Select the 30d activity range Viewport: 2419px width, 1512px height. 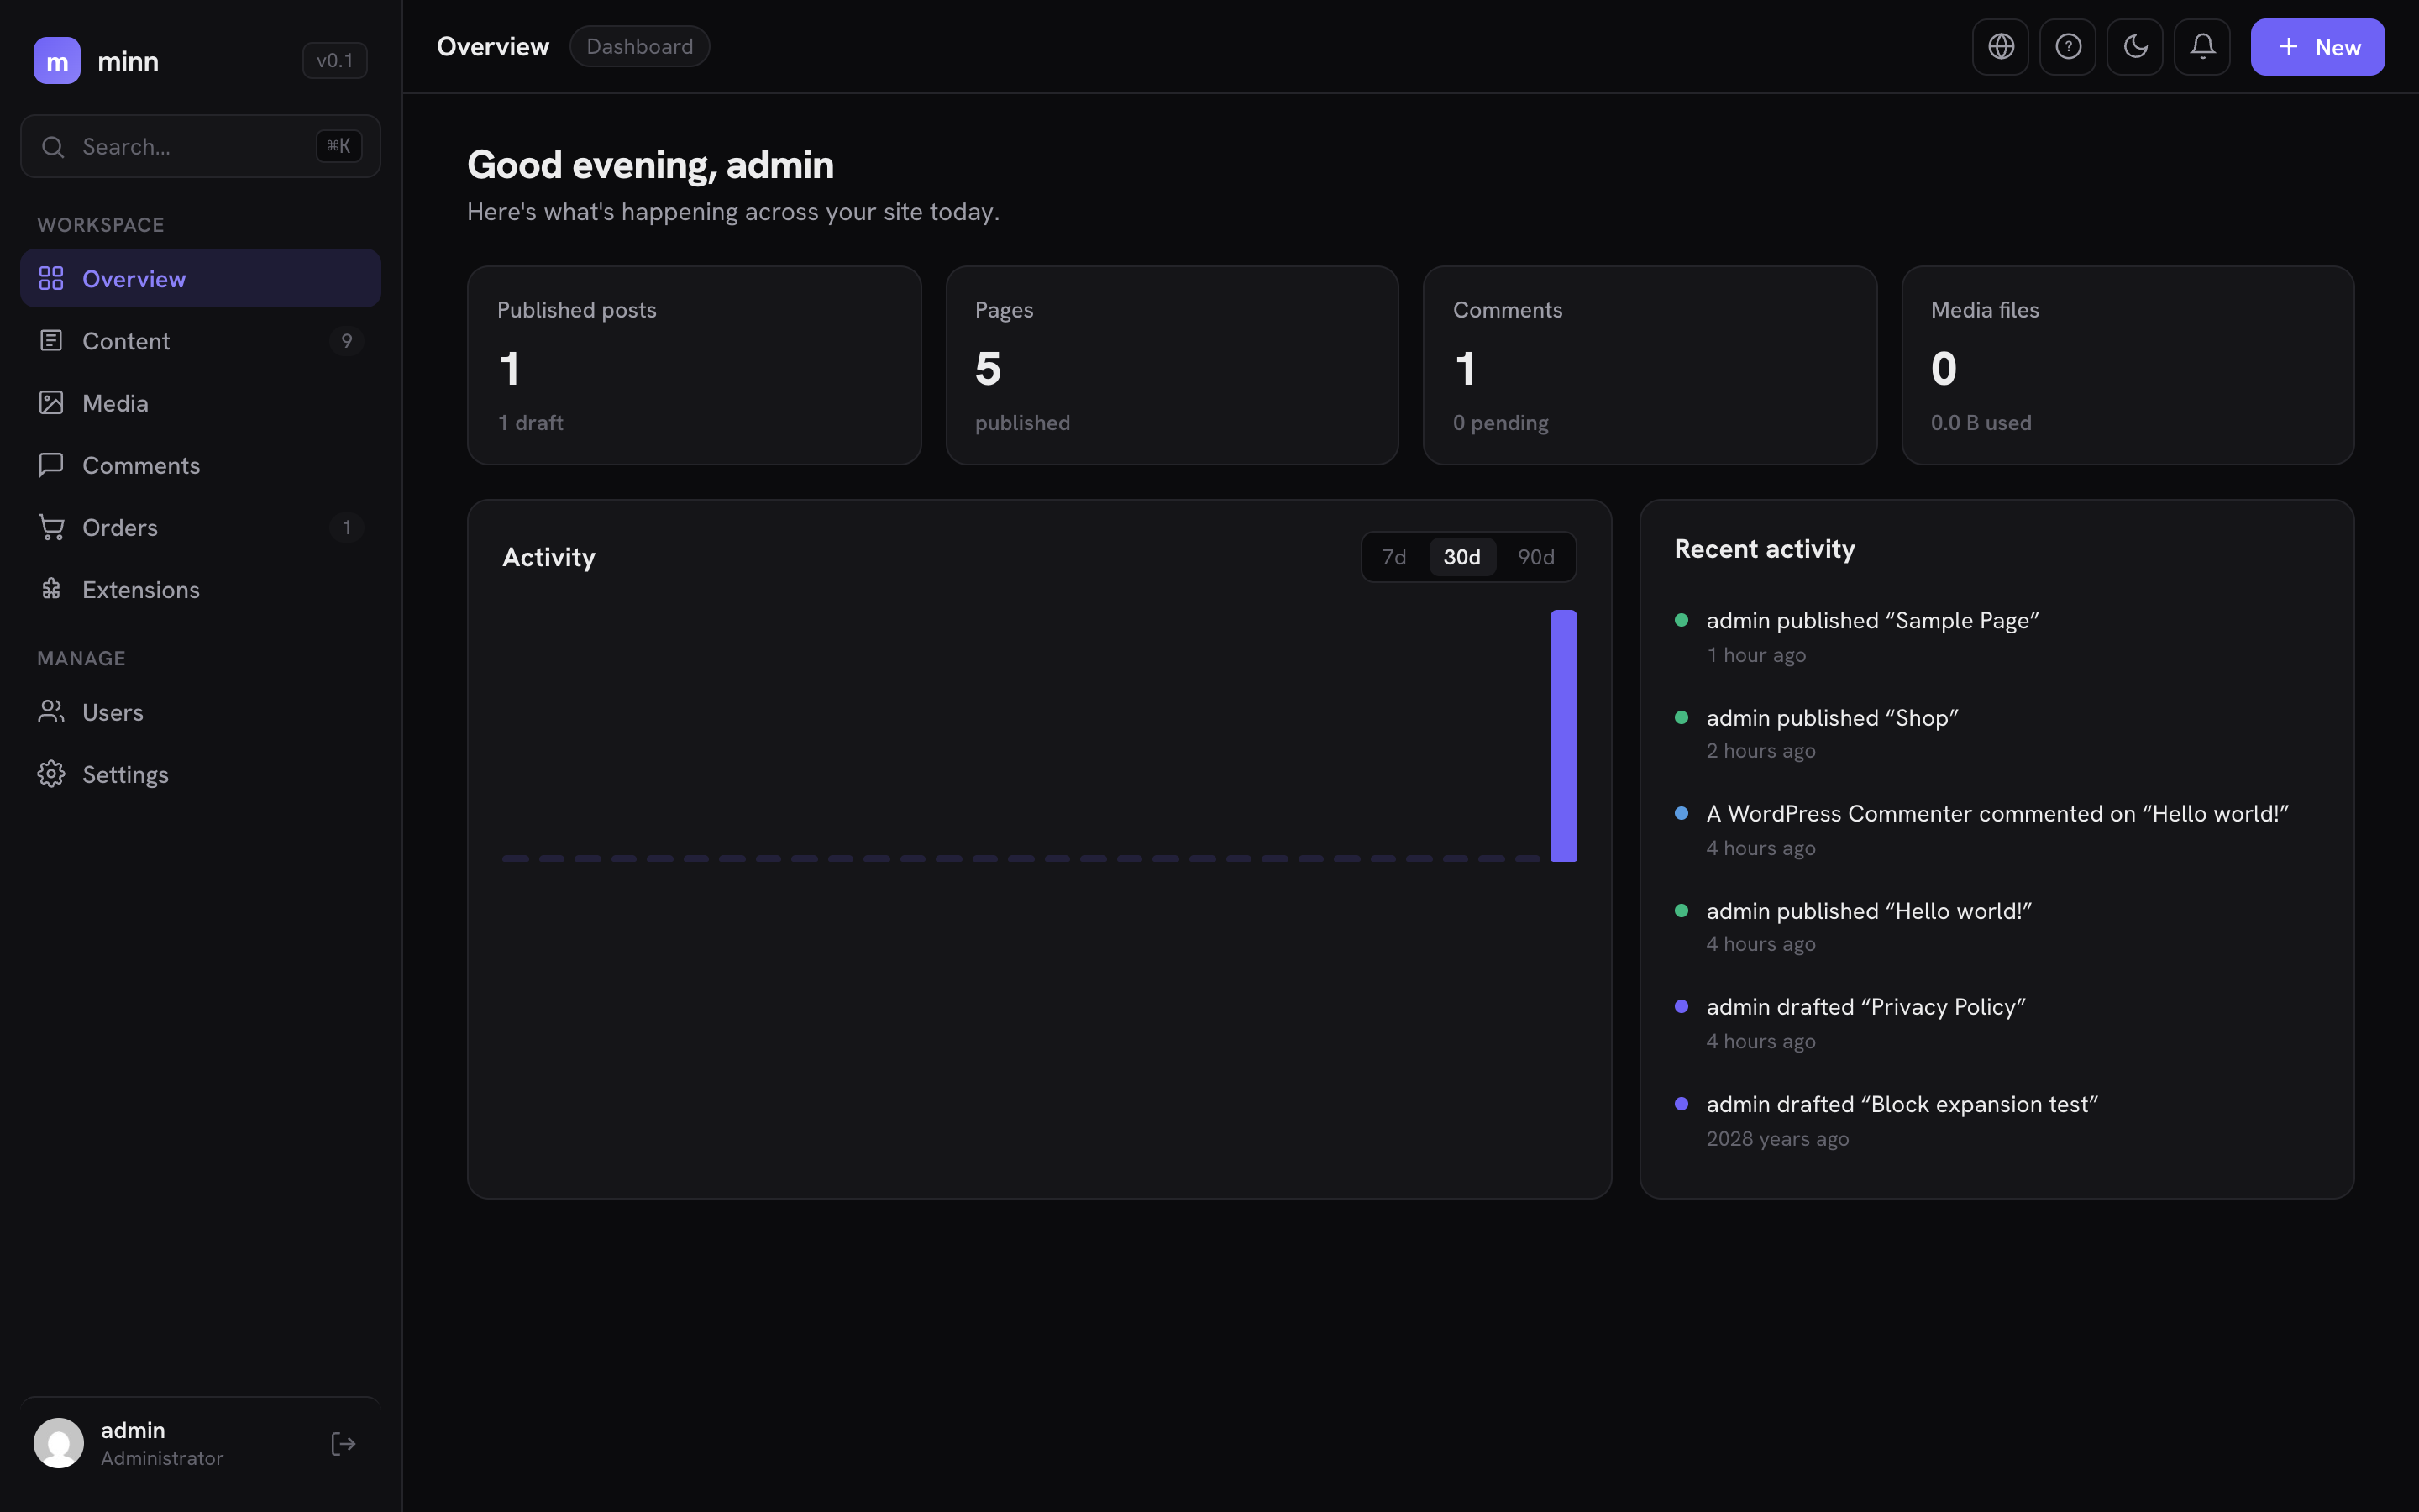(1461, 557)
